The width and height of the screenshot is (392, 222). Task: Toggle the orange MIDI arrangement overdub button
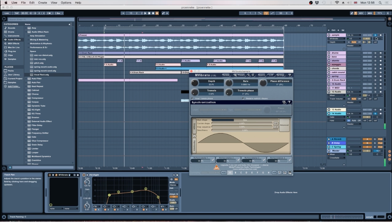click(157, 13)
